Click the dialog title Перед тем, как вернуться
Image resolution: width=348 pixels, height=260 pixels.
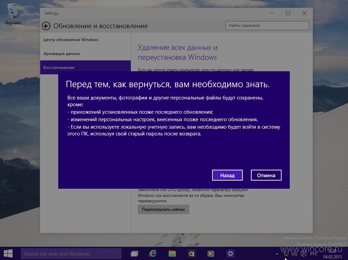point(168,84)
